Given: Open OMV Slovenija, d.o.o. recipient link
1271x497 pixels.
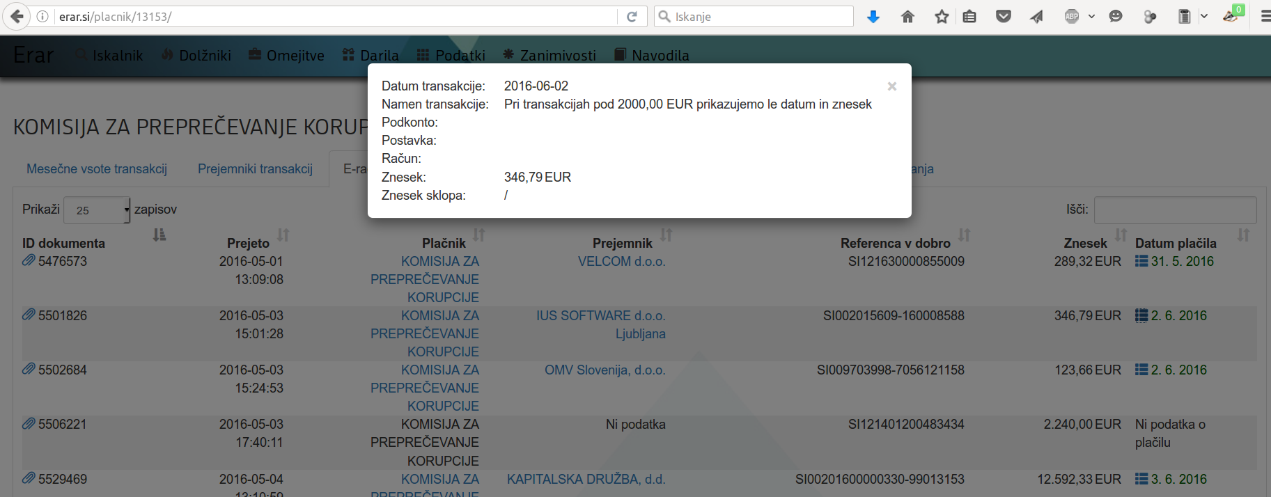Looking at the screenshot, I should [x=605, y=370].
